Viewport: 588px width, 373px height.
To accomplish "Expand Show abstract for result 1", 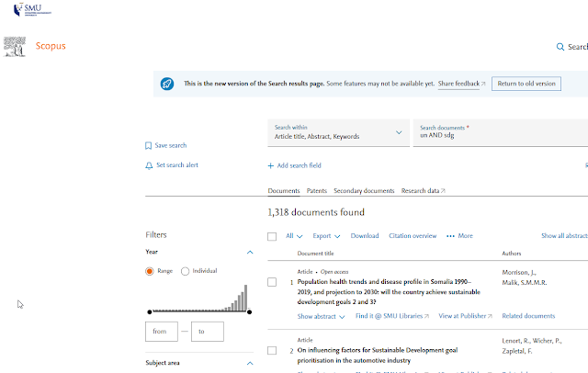I will [x=321, y=316].
